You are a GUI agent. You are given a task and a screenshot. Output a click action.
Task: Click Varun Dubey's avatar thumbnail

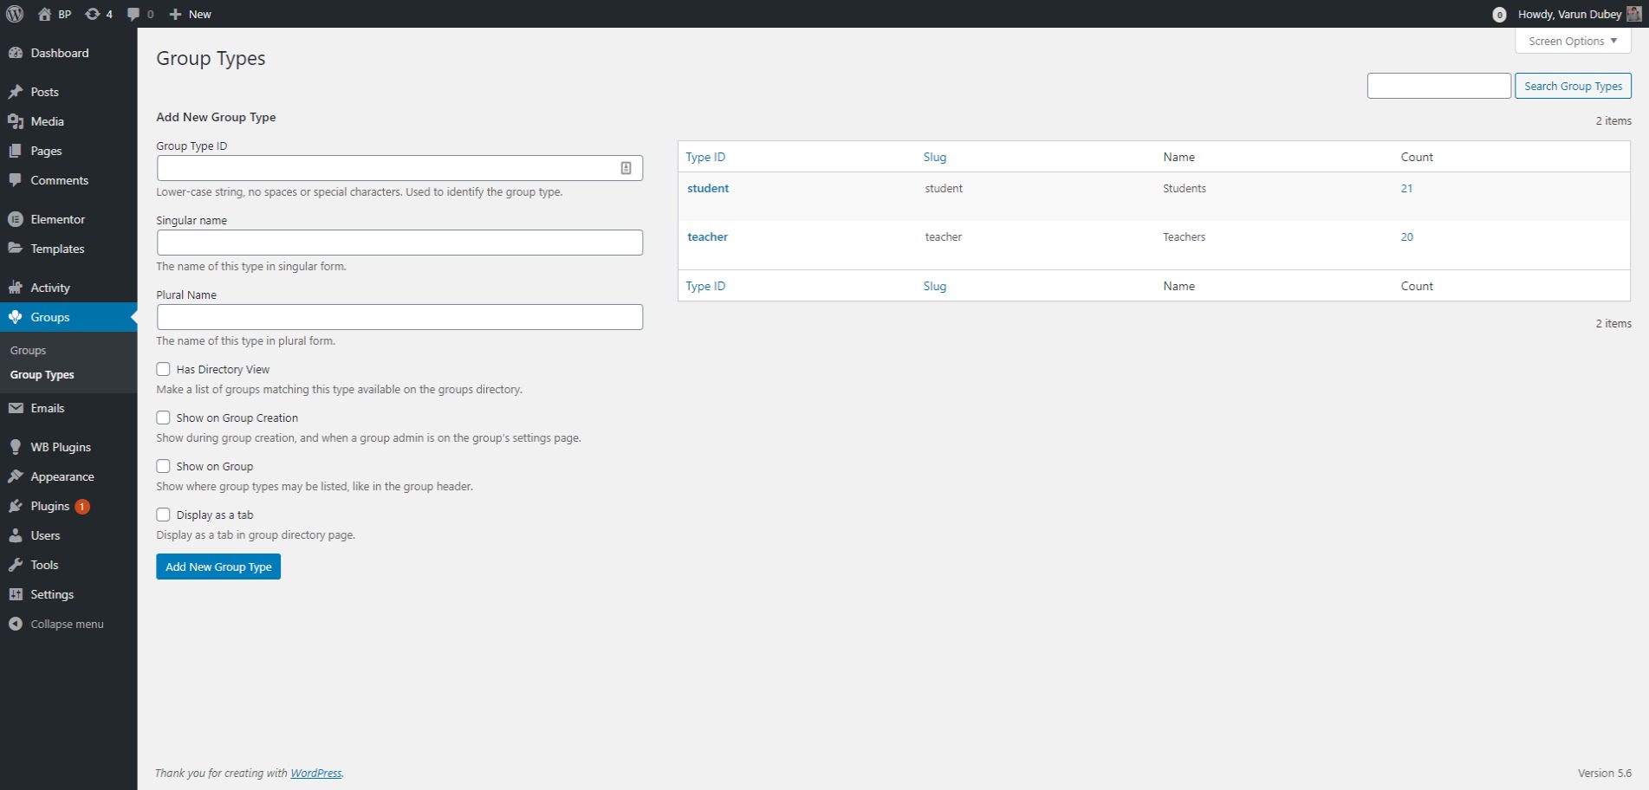[x=1634, y=14]
